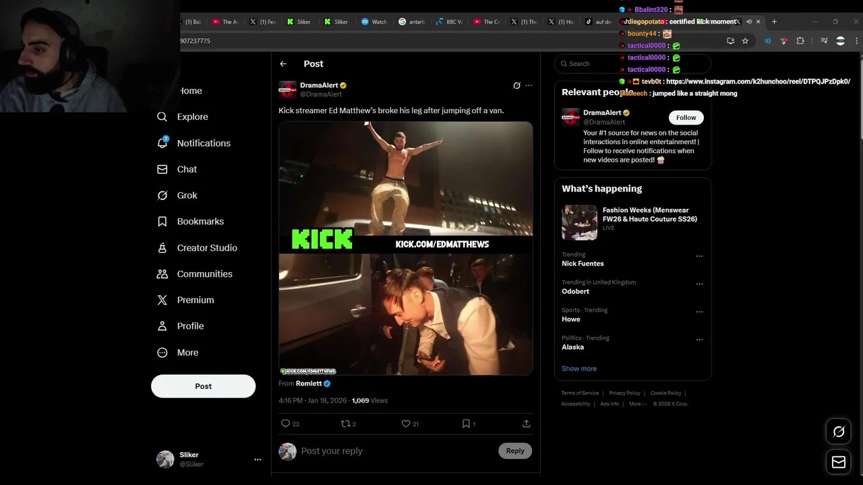Click the repost icon on the post
This screenshot has width=863, height=485.
pos(345,424)
